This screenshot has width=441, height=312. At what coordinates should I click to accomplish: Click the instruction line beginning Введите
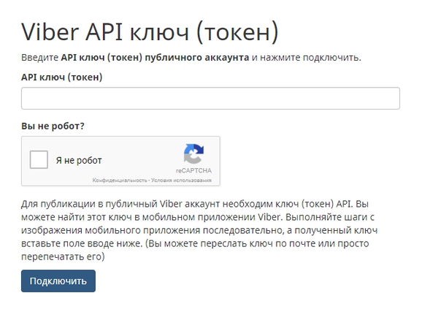[191, 58]
